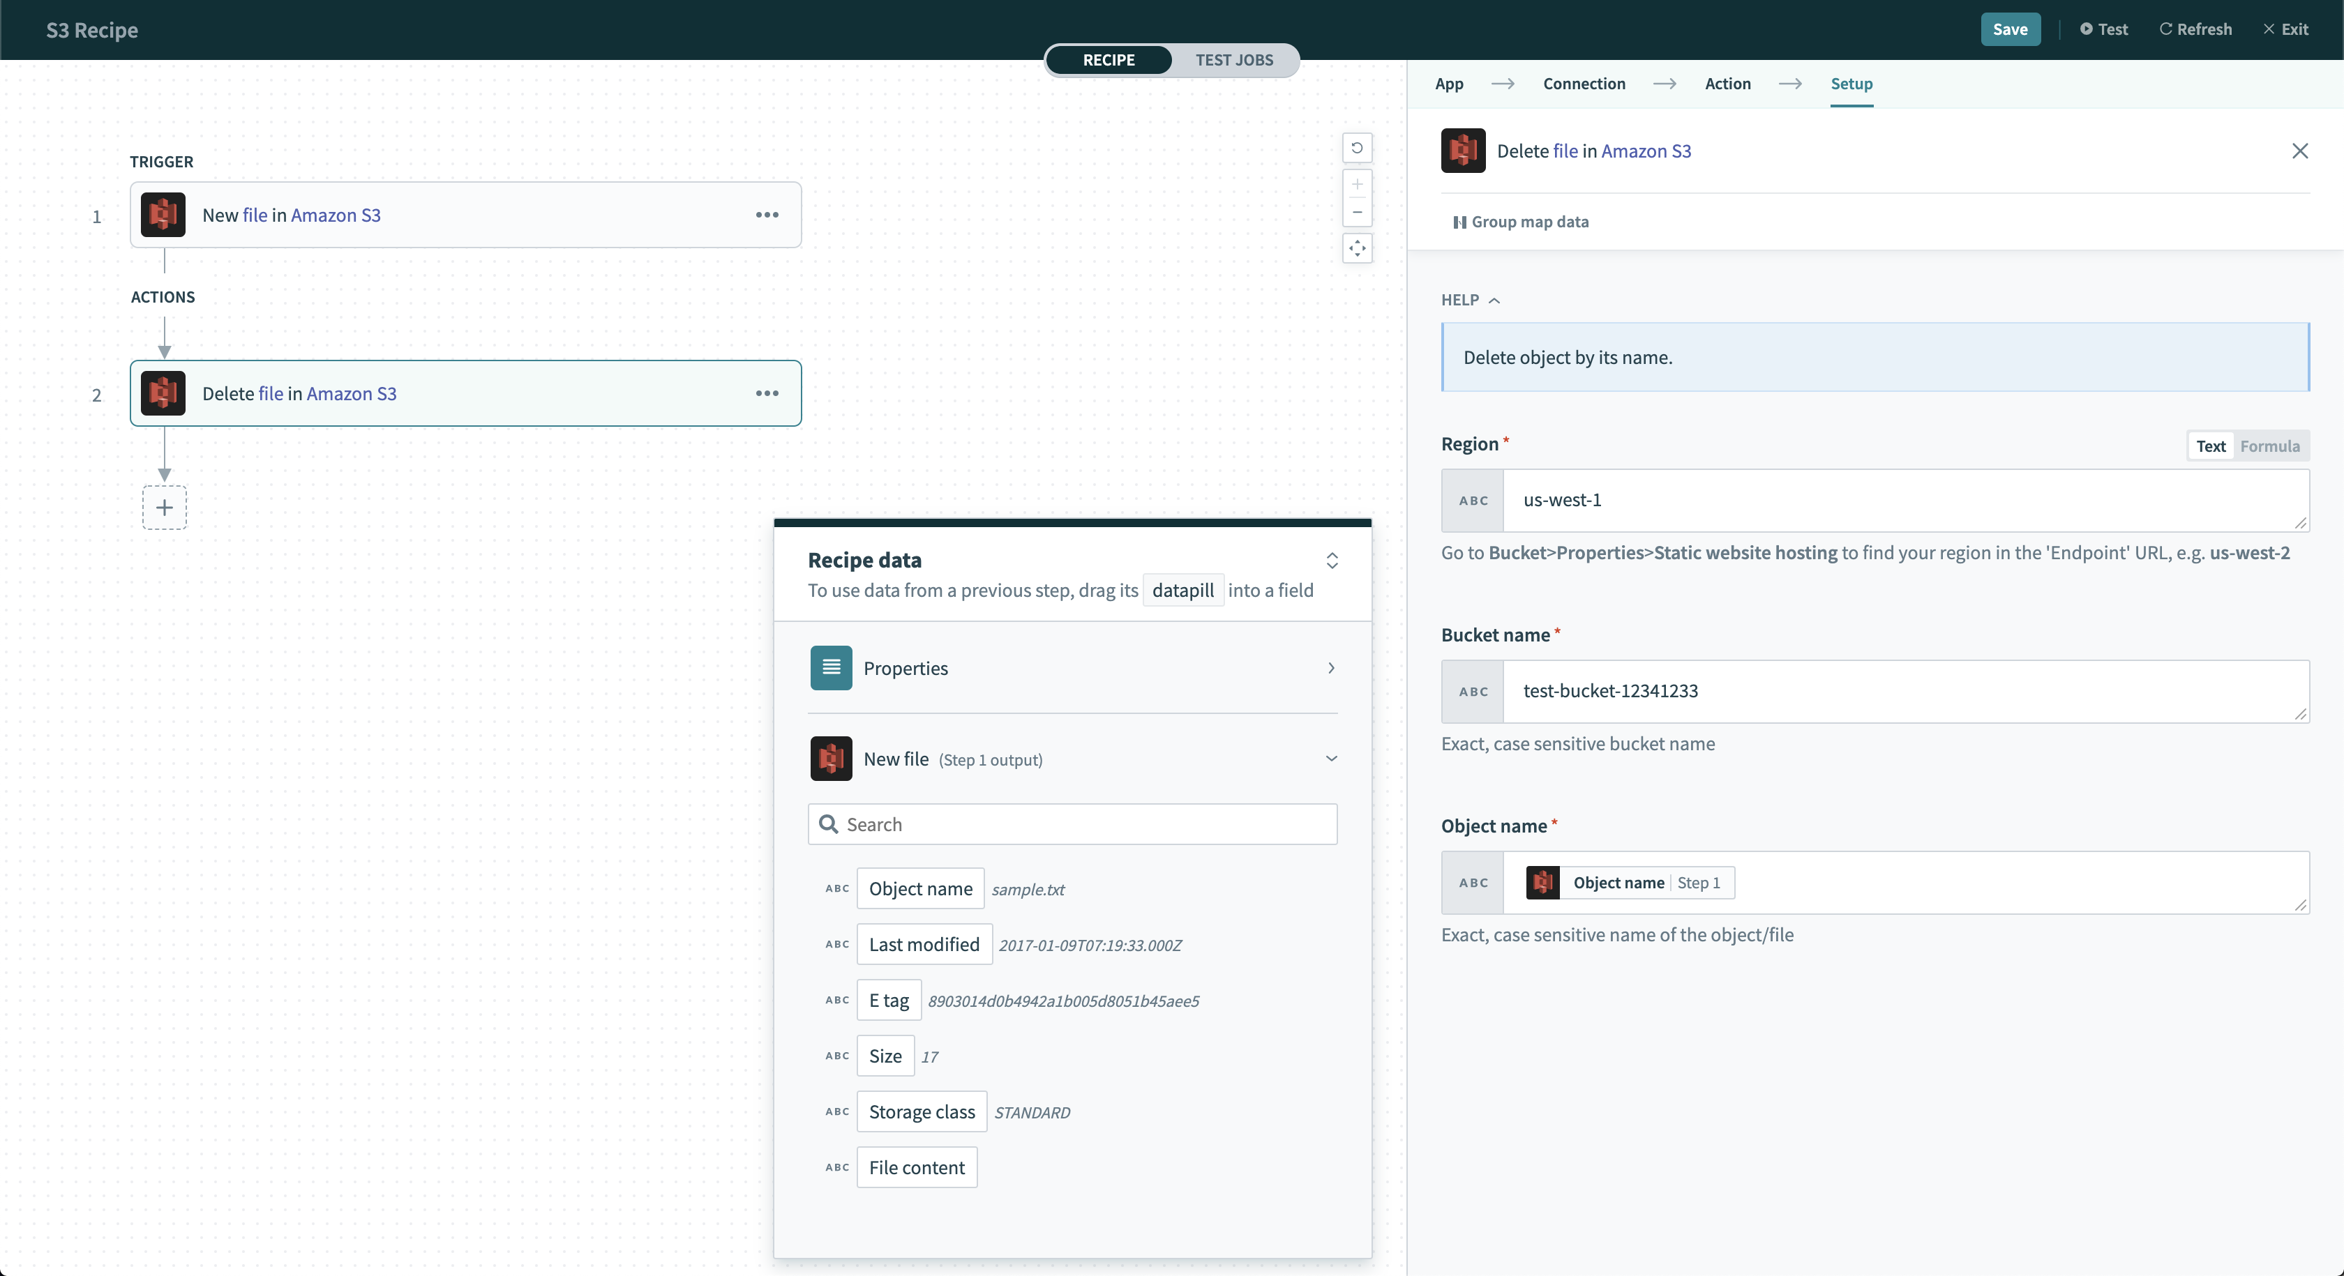
Task: Switch to the TEST JOBS view
Action: 1234,60
